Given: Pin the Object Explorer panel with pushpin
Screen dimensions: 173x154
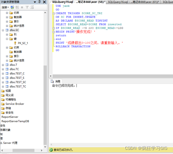Looking at the screenshot, I should (x=40, y=2).
